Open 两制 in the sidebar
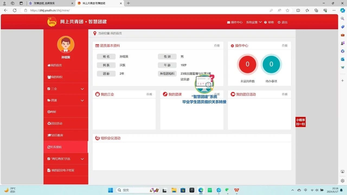This screenshot has width=347, height=195. click(52, 112)
